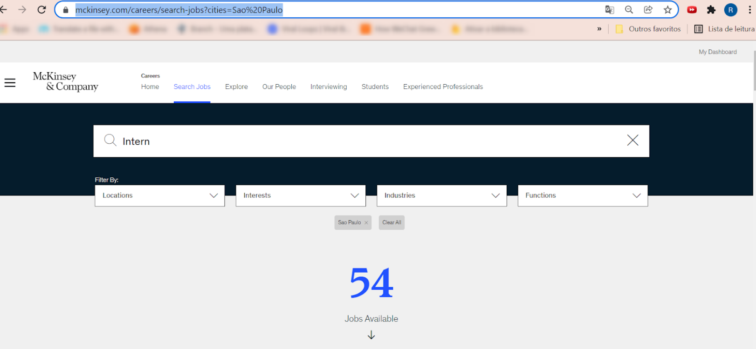The height and width of the screenshot is (349, 756).
Task: Click the Jobs Available text
Action: [x=371, y=319]
